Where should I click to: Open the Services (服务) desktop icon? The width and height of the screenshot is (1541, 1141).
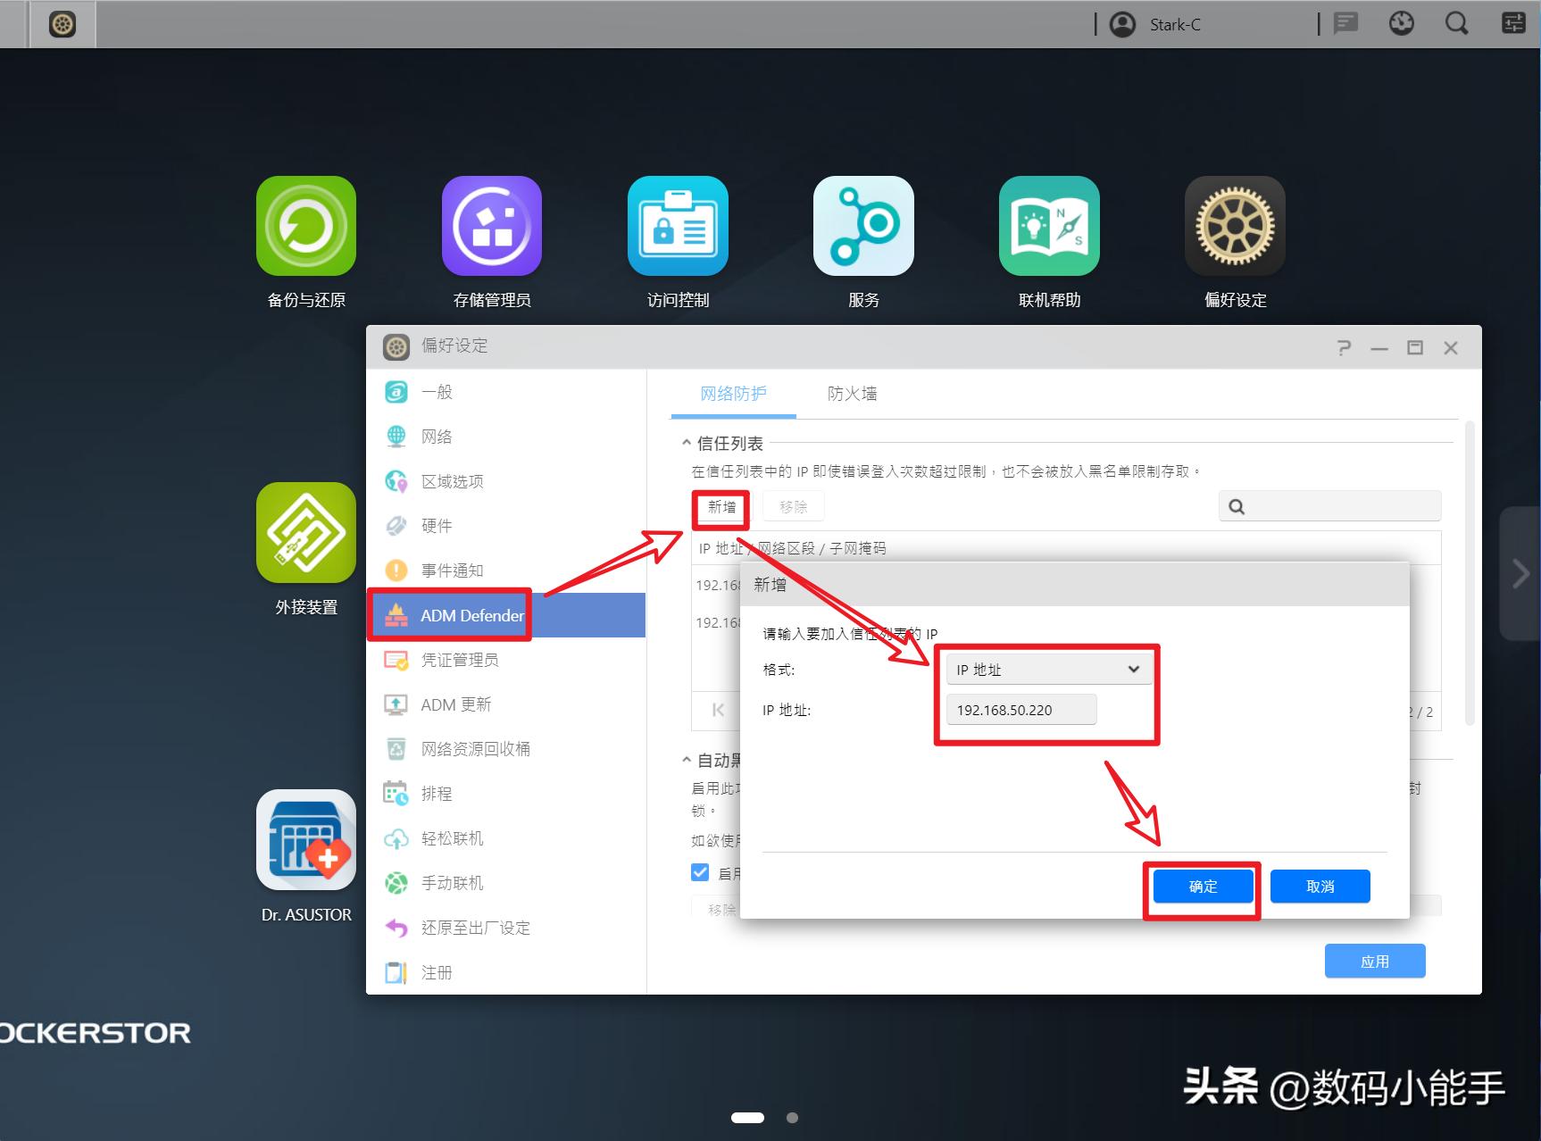[863, 226]
